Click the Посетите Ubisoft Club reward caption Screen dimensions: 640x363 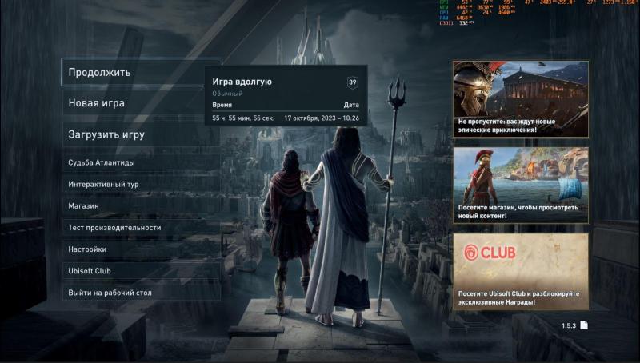(518, 298)
